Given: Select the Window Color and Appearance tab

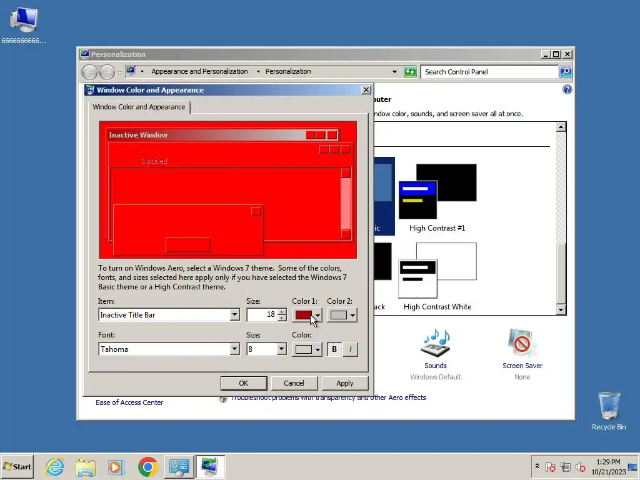Looking at the screenshot, I should coord(139,107).
